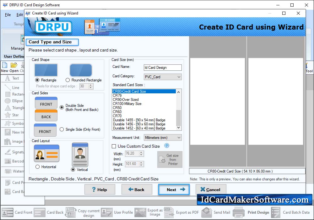
Task: Click the Send Mail icon
Action: click(207, 212)
